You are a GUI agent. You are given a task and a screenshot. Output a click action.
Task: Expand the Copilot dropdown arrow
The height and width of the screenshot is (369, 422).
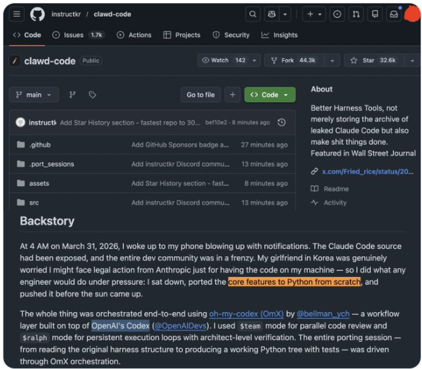285,14
